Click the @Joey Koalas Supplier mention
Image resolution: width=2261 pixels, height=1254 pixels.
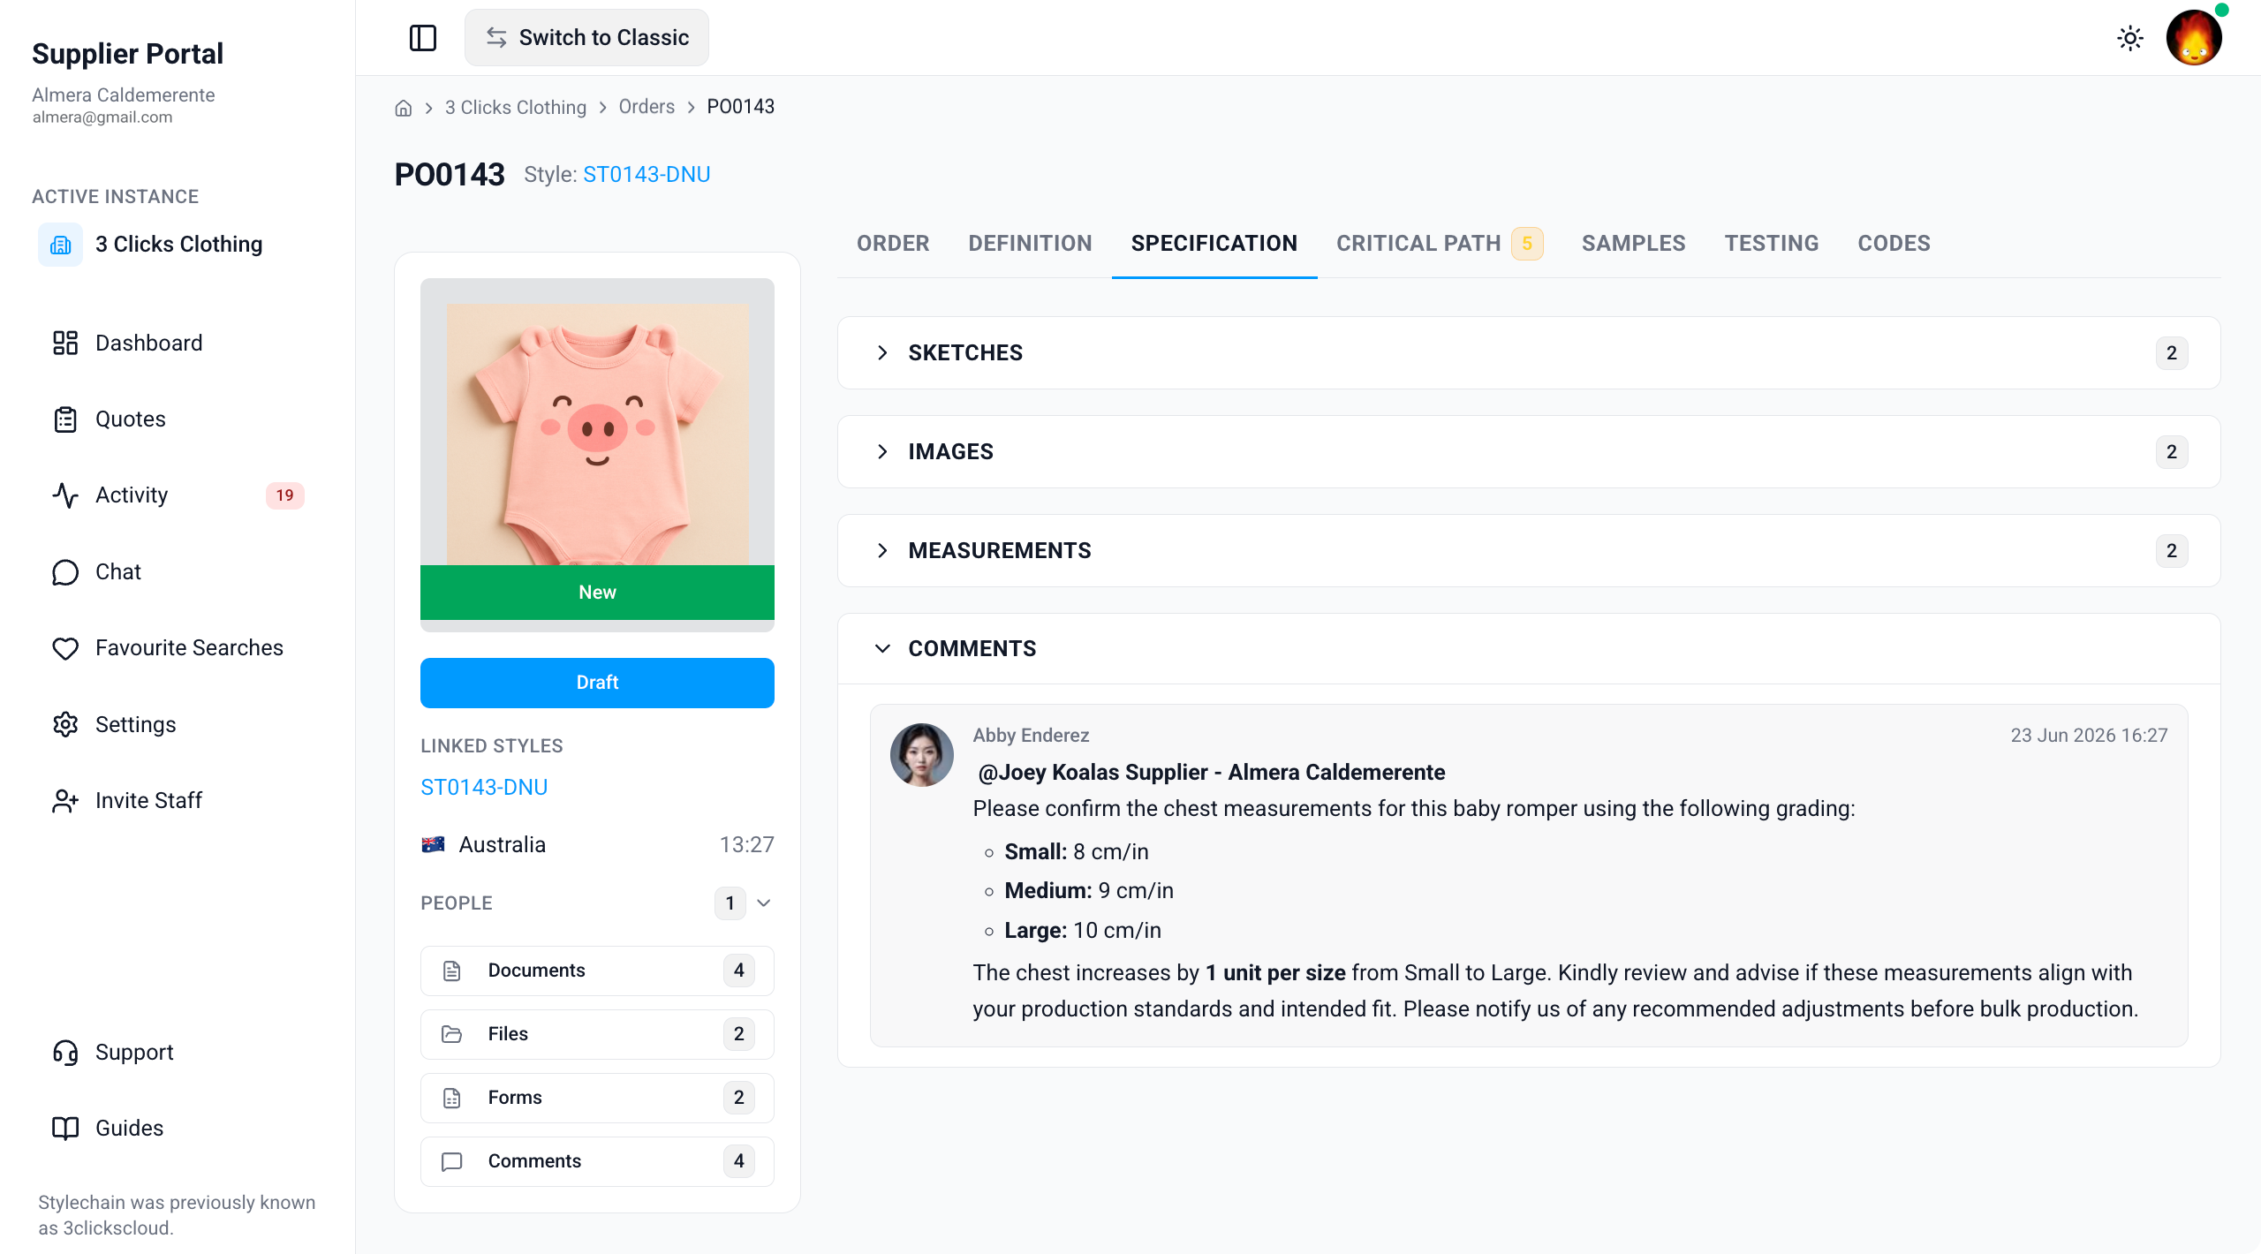[x=1211, y=773]
